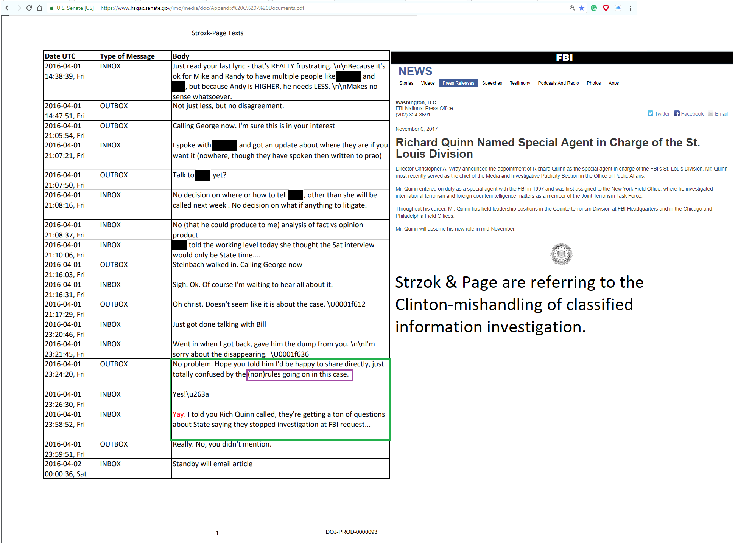
Task: View the Videos section
Action: tap(428, 83)
